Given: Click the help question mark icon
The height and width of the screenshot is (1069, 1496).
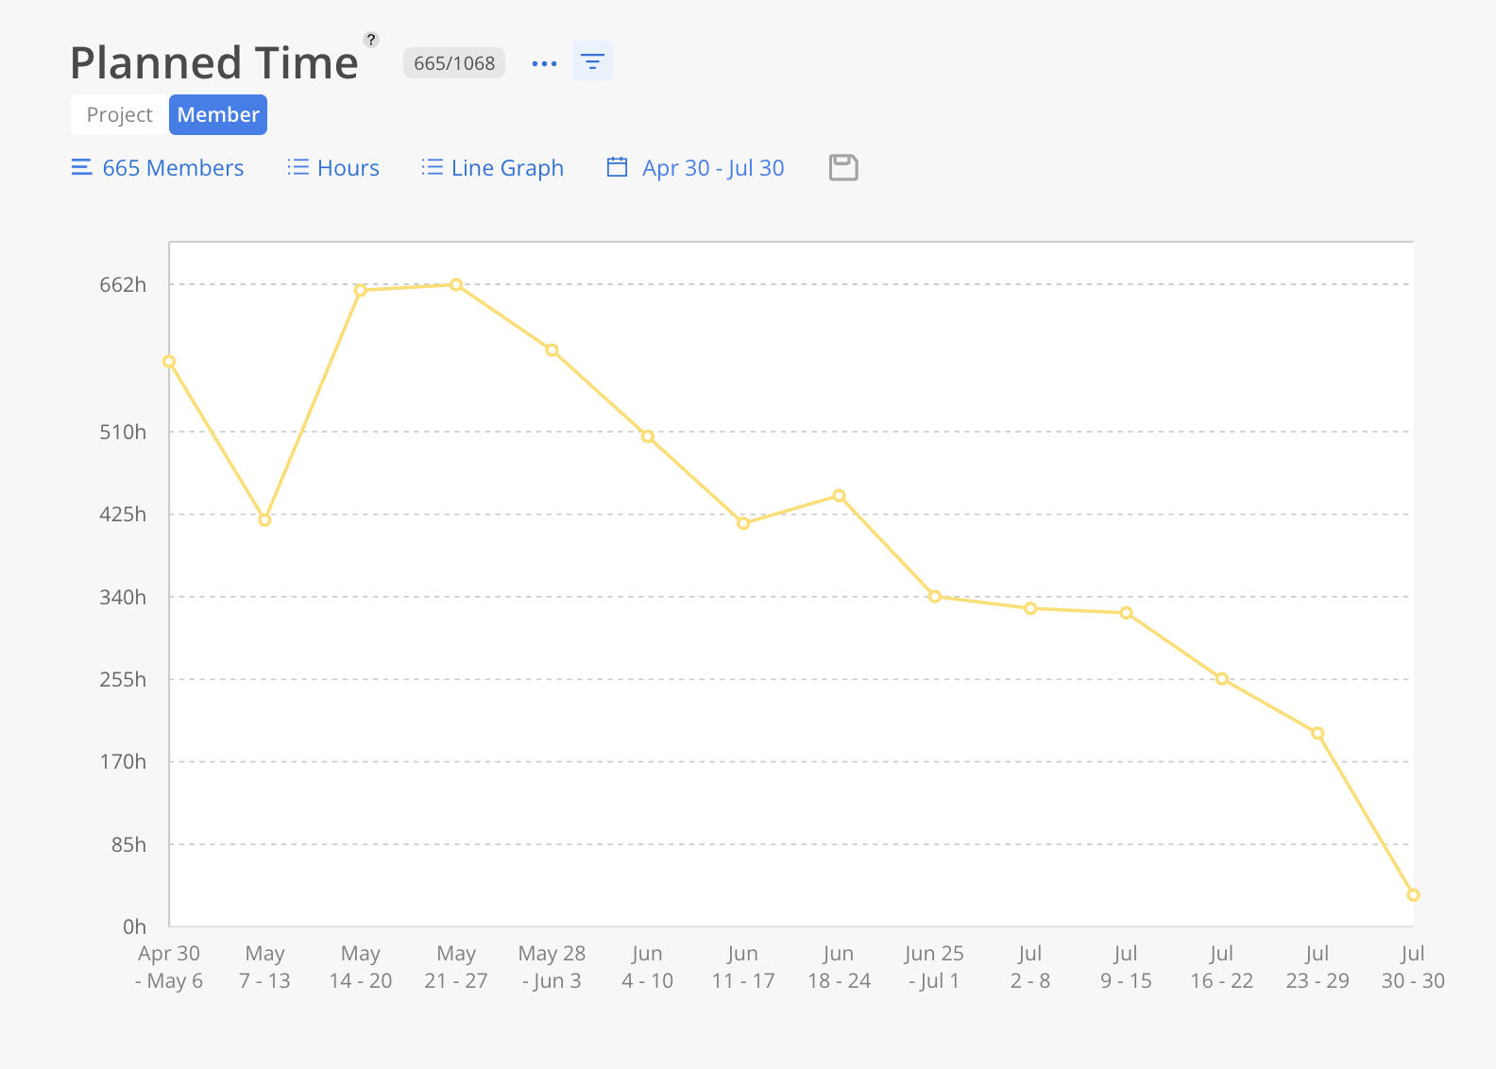Looking at the screenshot, I should pyautogui.click(x=371, y=40).
